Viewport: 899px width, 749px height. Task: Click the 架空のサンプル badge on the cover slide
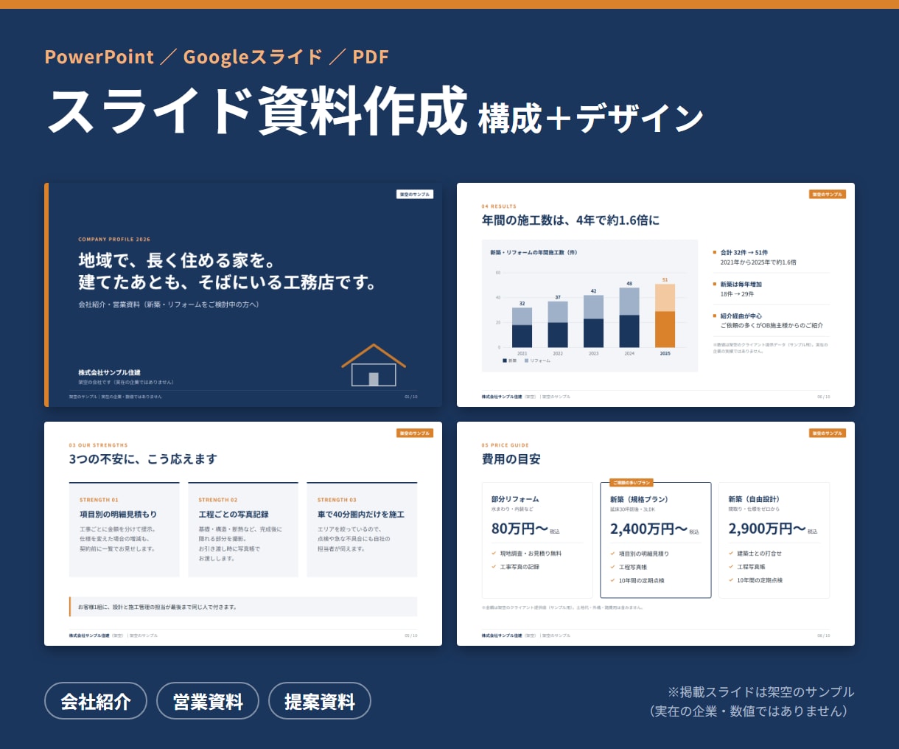pos(415,195)
